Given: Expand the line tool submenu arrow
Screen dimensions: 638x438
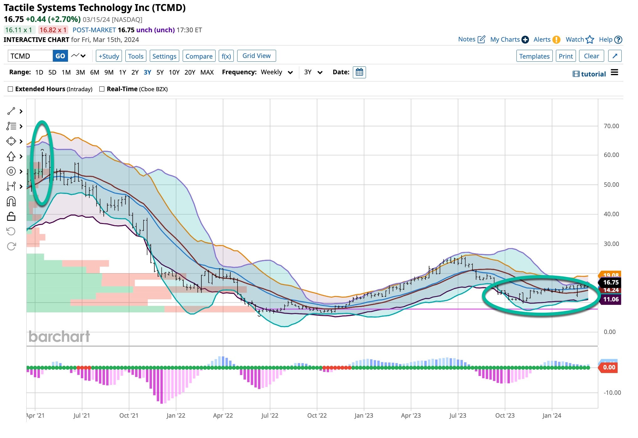Looking at the screenshot, I should tap(21, 111).
